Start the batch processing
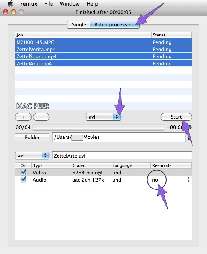Viewport: 207px width, 254px height. (176, 117)
